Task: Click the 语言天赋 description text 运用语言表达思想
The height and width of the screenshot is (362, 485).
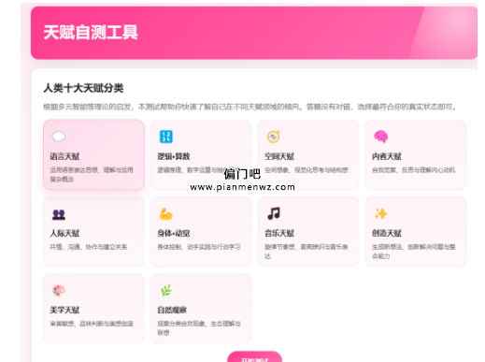Action: tap(92, 175)
